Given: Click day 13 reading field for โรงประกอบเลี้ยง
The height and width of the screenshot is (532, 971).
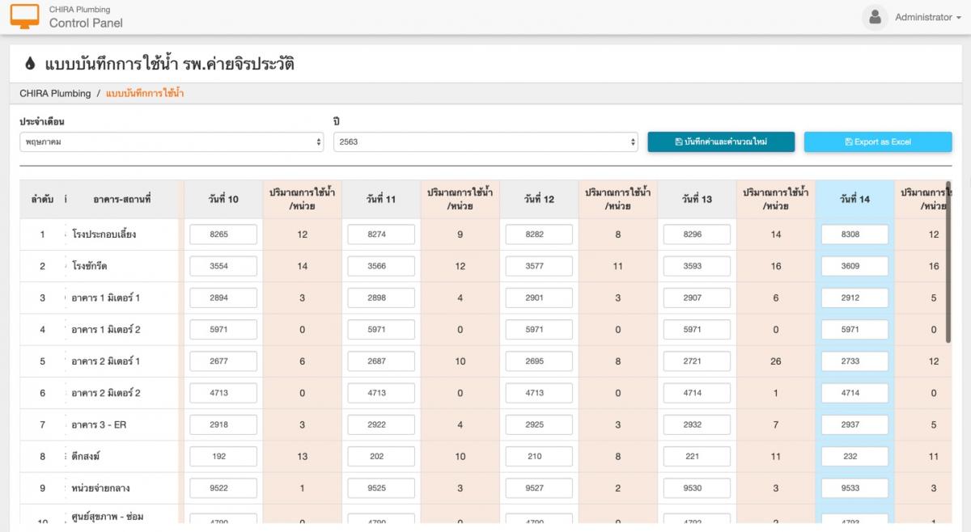Looking at the screenshot, I should tap(697, 234).
